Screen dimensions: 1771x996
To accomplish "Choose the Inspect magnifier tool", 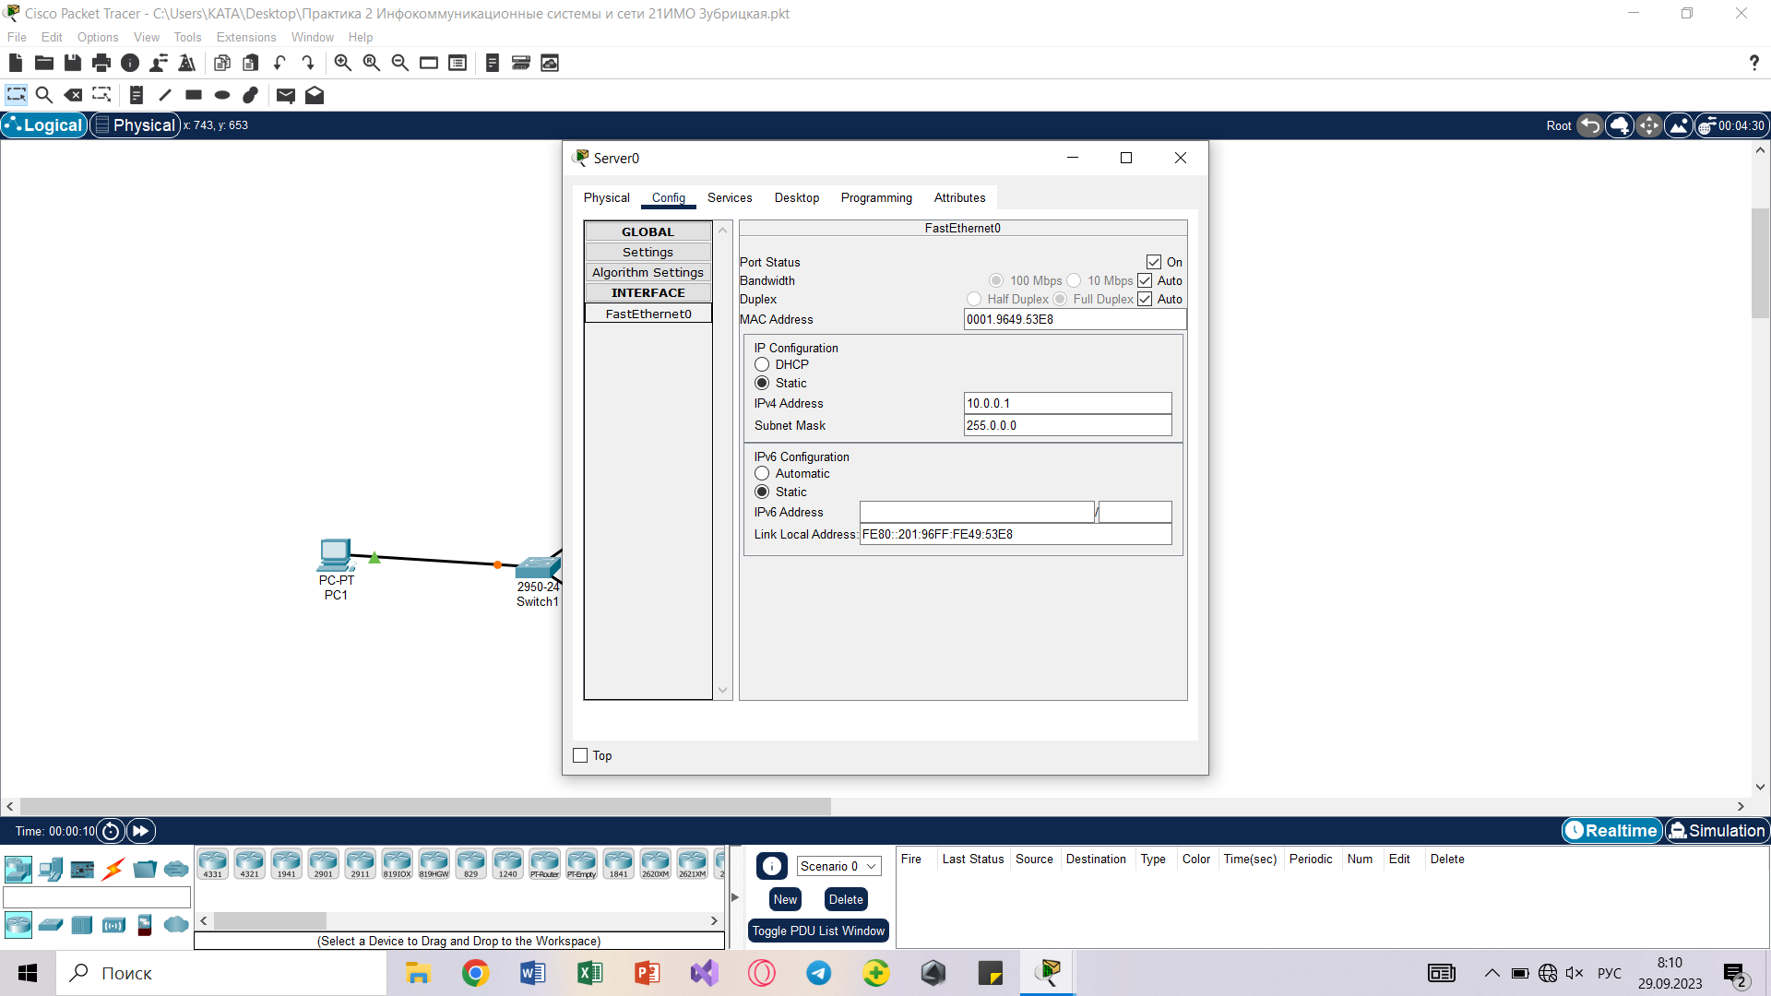I will 43,95.
